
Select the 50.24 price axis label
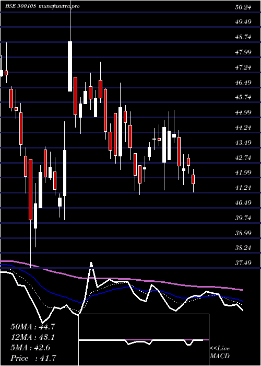(243, 7)
